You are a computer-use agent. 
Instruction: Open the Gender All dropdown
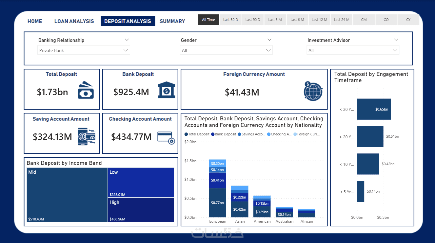click(226, 50)
